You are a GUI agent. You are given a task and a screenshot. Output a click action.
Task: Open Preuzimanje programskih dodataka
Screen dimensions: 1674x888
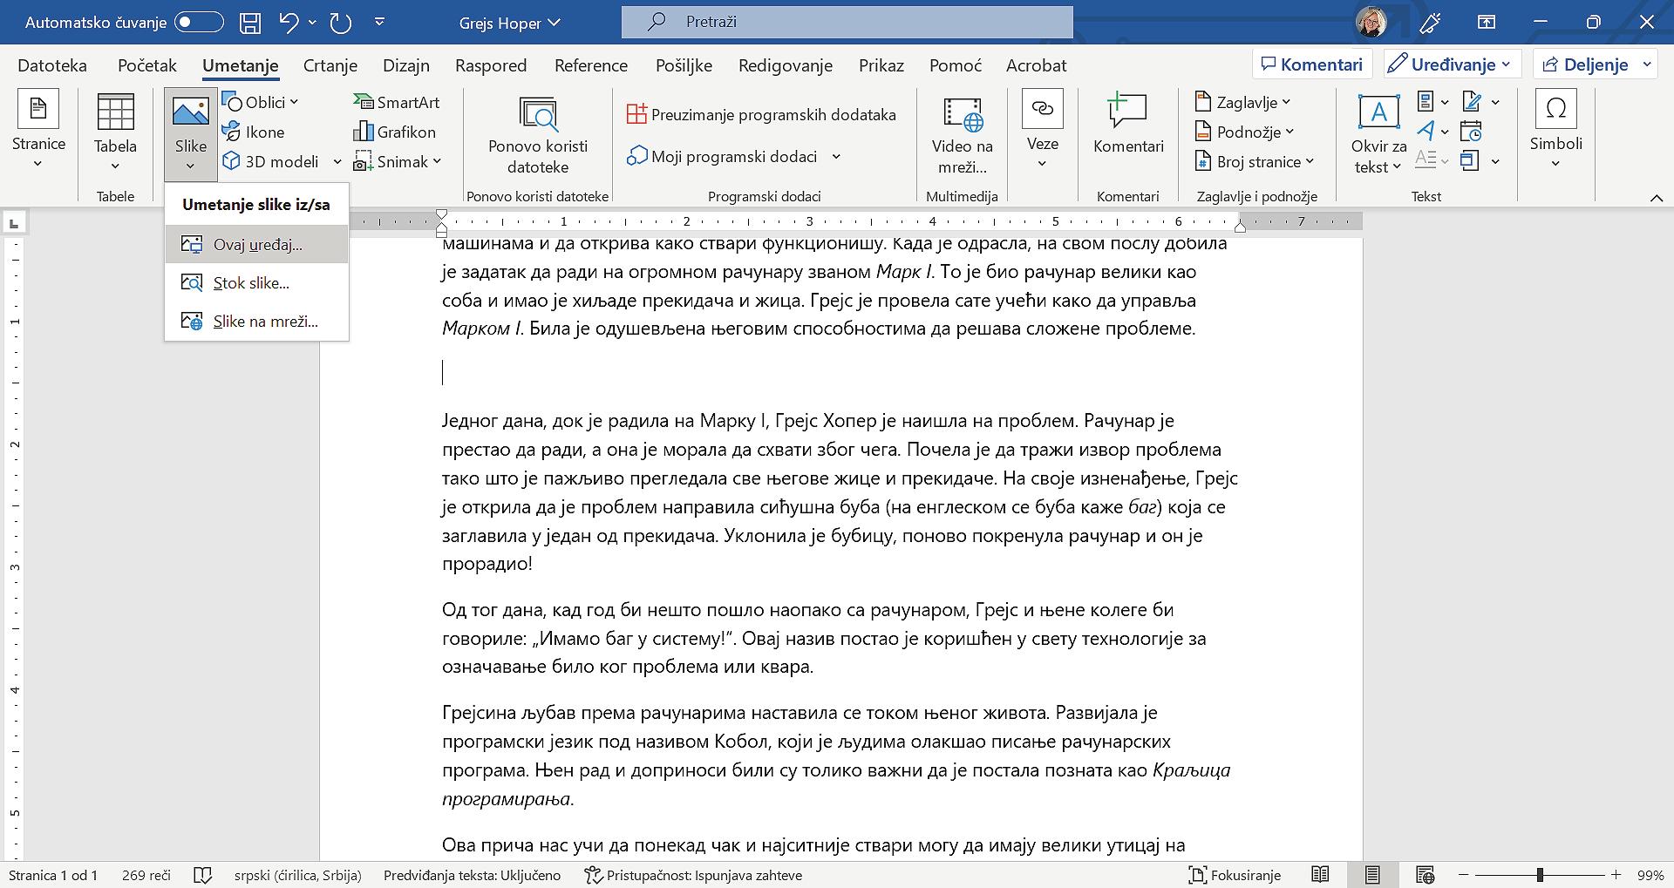[x=761, y=114]
